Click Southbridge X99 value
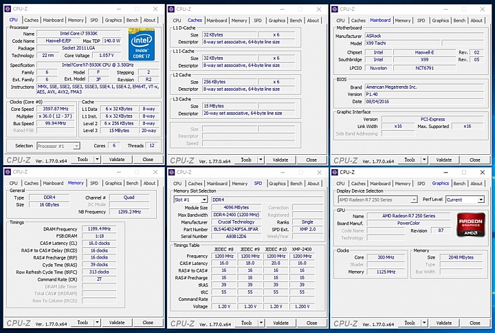Screen dimensions: 495x333 [x=425, y=60]
